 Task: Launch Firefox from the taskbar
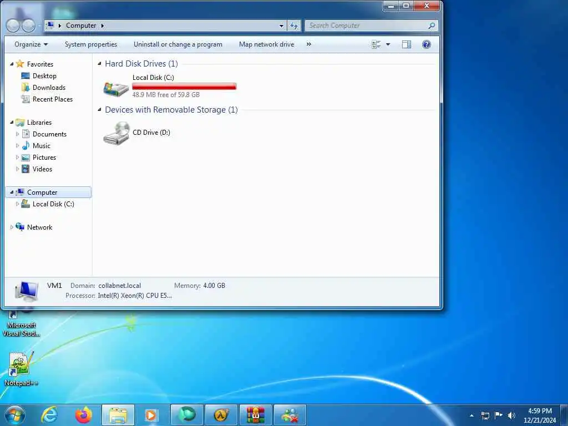coord(83,415)
